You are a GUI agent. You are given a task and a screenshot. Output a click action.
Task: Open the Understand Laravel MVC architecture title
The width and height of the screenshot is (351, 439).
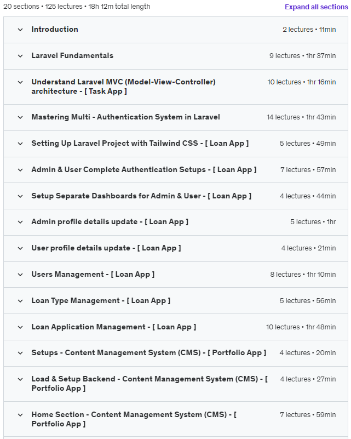coord(123,87)
